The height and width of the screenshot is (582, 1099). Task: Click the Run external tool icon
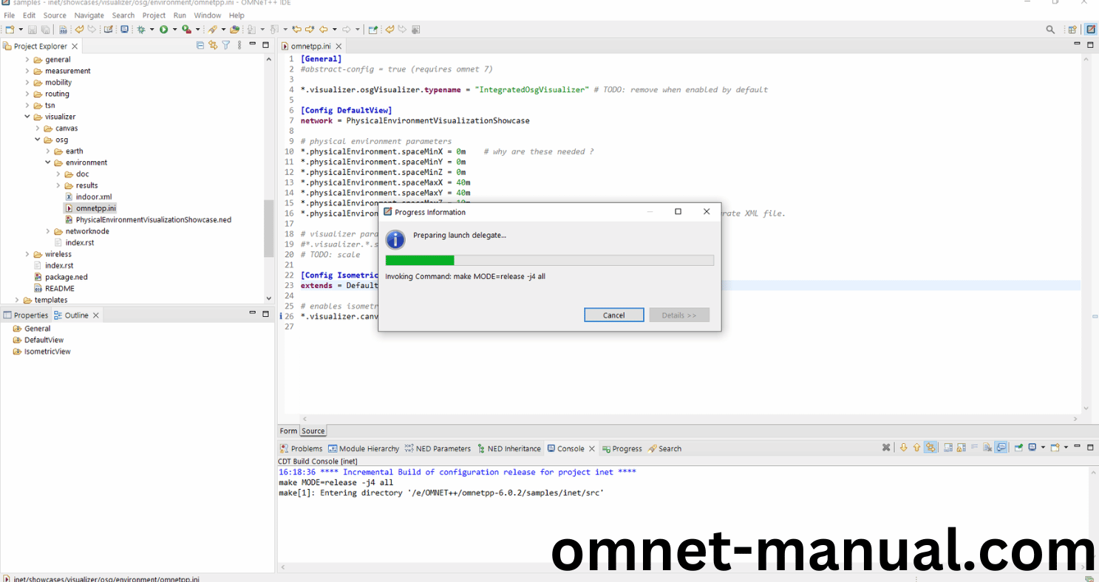click(187, 30)
